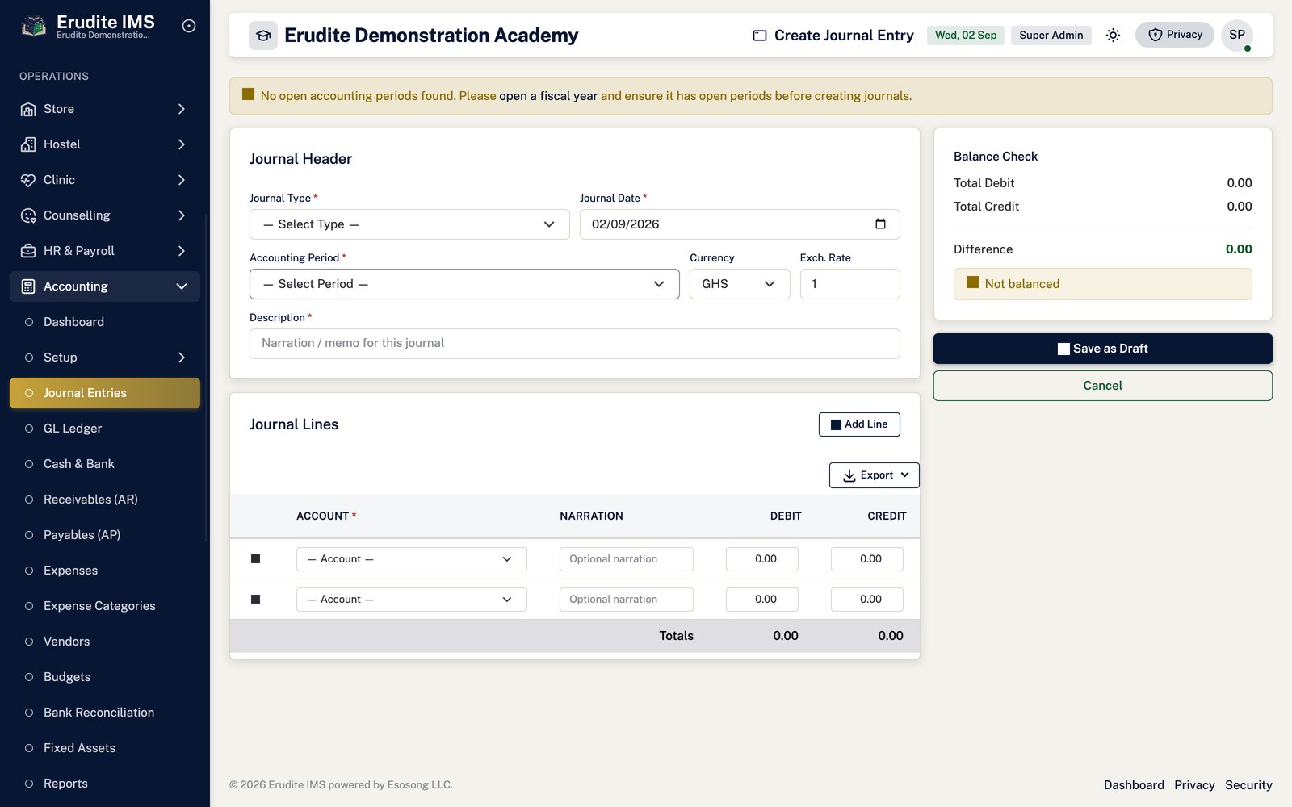This screenshot has height=807, width=1292.
Task: Click Add Line button
Action: 859,424
